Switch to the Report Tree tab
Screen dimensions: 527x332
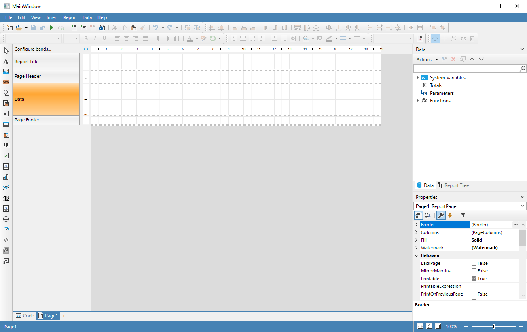(x=453, y=185)
